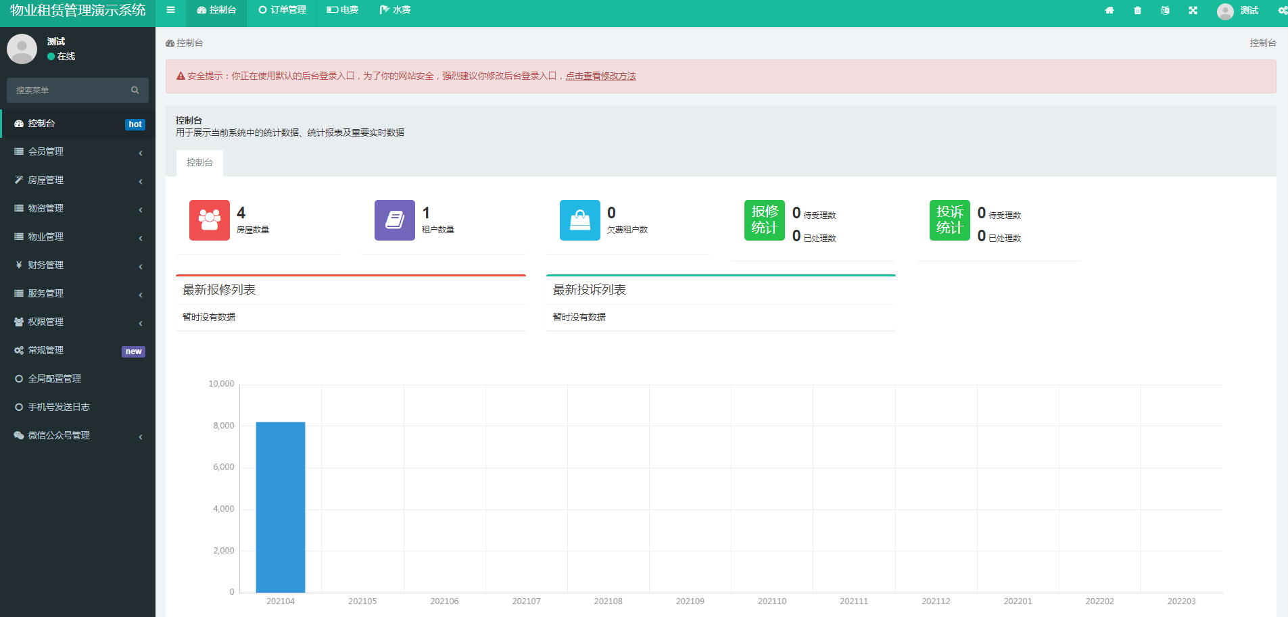
Task: Open the 点击查看修改方法 security link
Action: point(600,76)
